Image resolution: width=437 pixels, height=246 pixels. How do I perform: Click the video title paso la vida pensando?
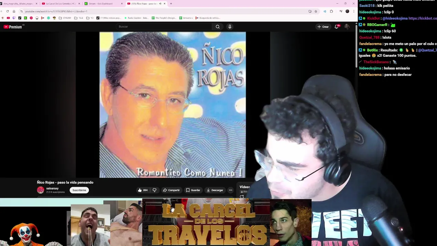pos(65,182)
